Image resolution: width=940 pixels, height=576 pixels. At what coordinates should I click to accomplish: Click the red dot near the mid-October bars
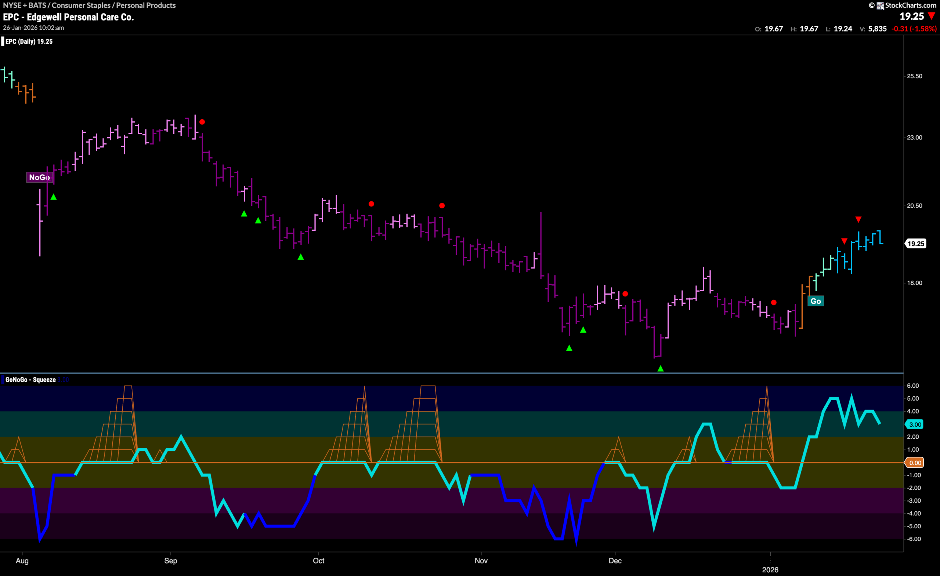coord(372,204)
